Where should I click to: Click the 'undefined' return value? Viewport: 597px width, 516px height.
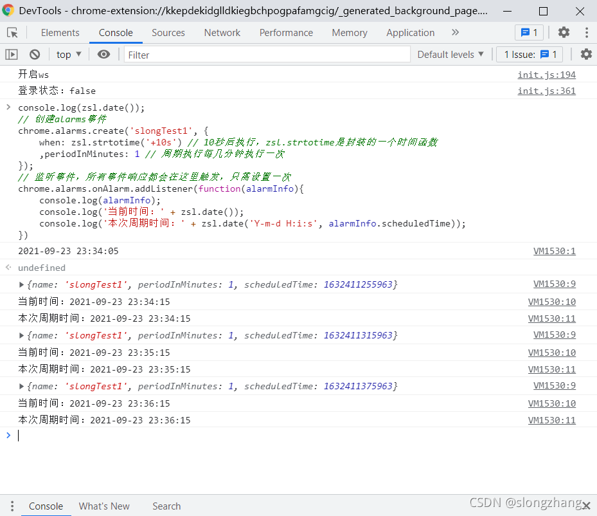pyautogui.click(x=42, y=268)
